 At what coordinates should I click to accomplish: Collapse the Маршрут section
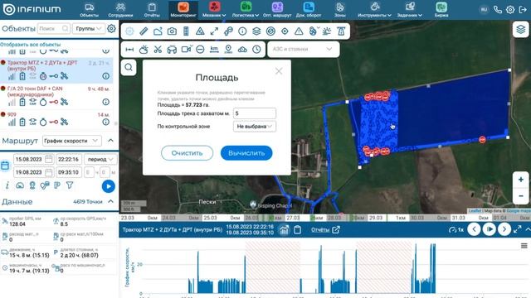(110, 141)
